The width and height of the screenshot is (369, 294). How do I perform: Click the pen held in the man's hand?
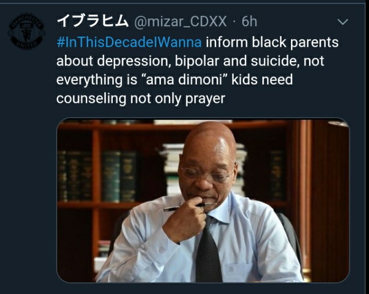(x=185, y=207)
